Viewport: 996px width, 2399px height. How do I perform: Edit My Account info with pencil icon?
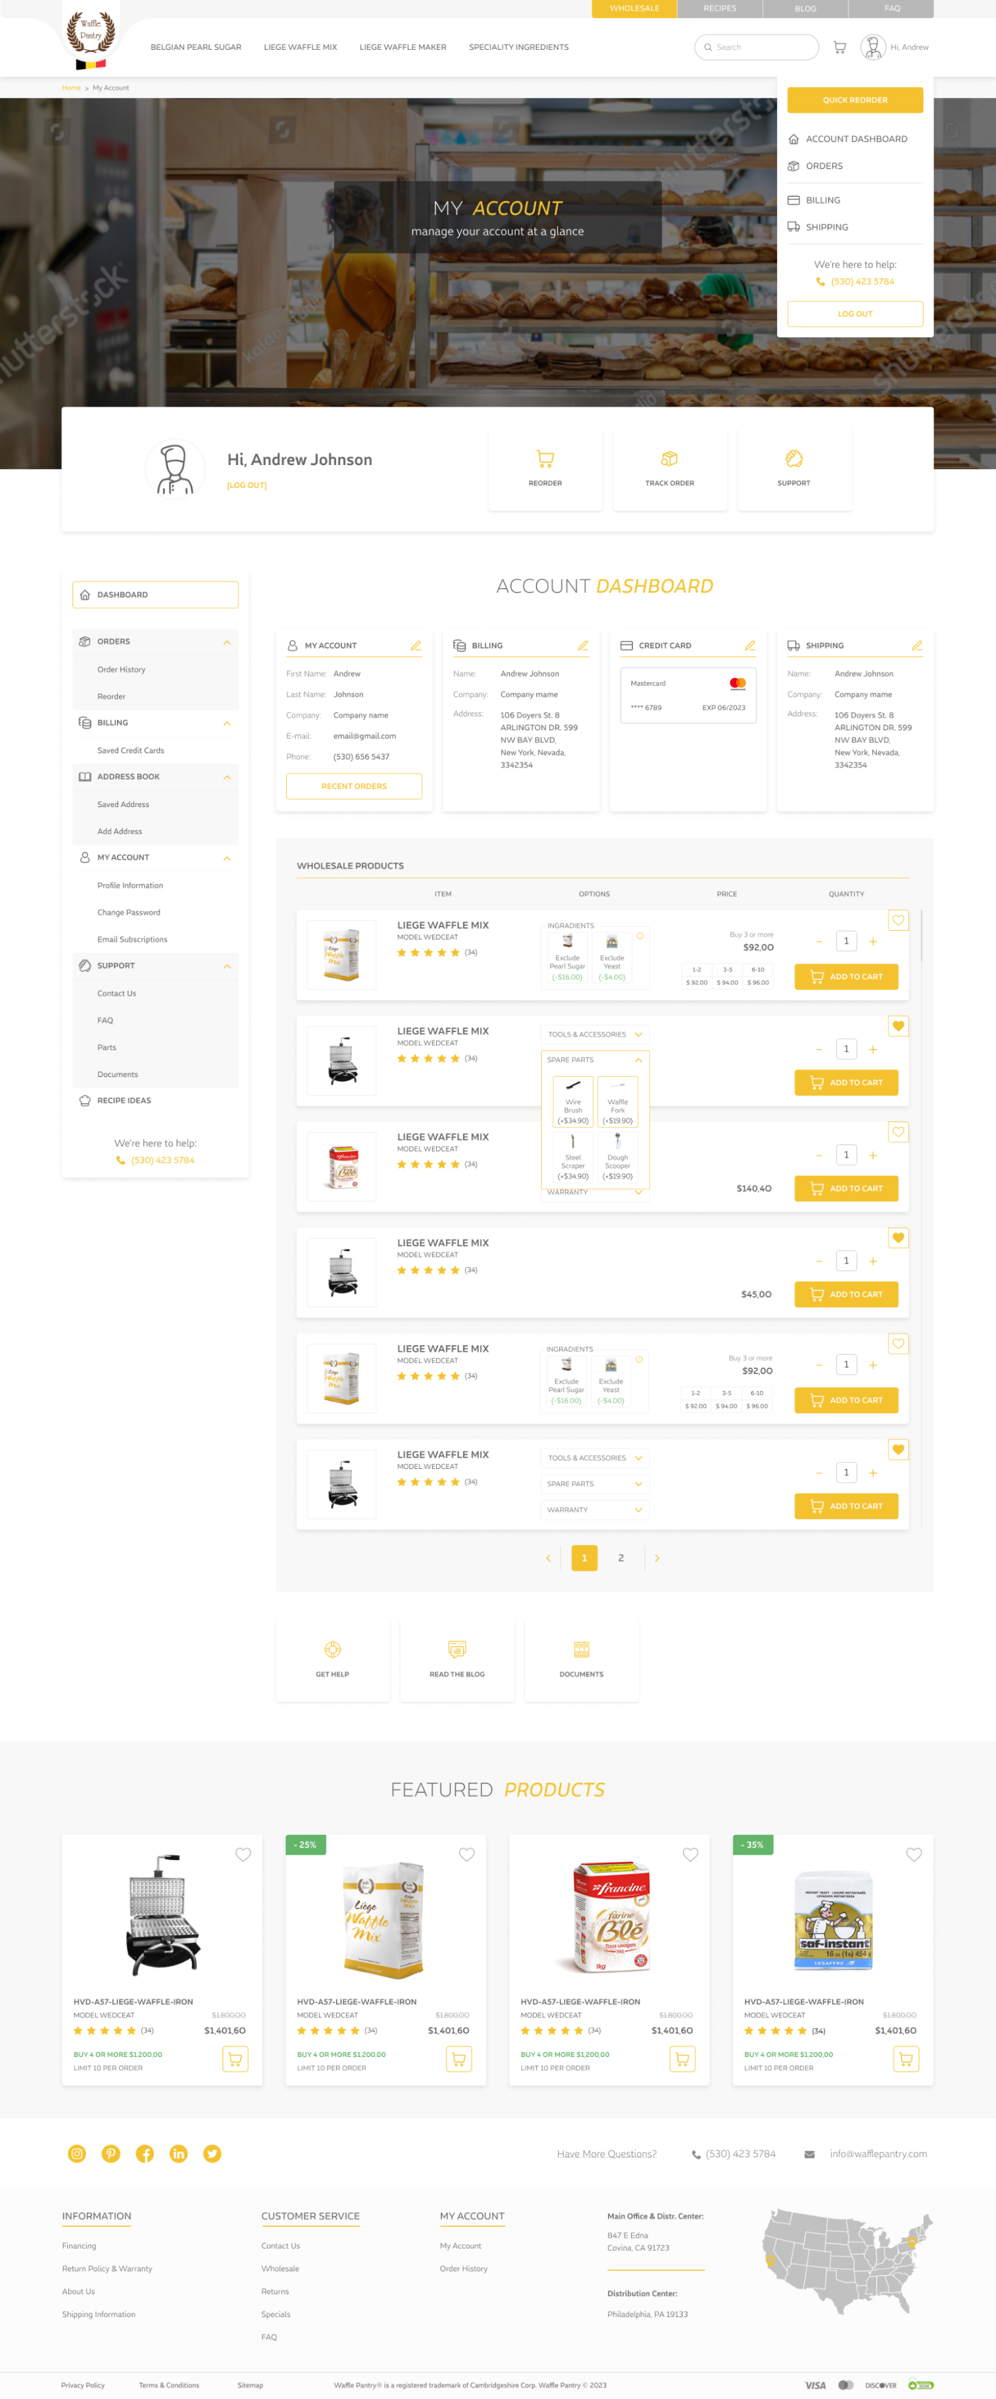coord(415,646)
